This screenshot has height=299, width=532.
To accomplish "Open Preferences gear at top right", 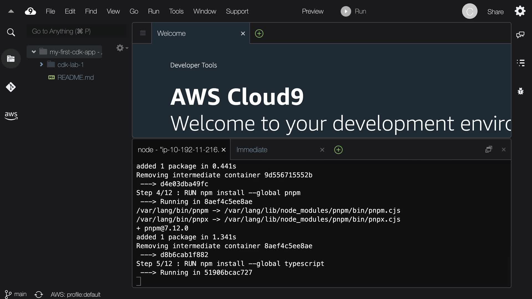I will (x=520, y=11).
